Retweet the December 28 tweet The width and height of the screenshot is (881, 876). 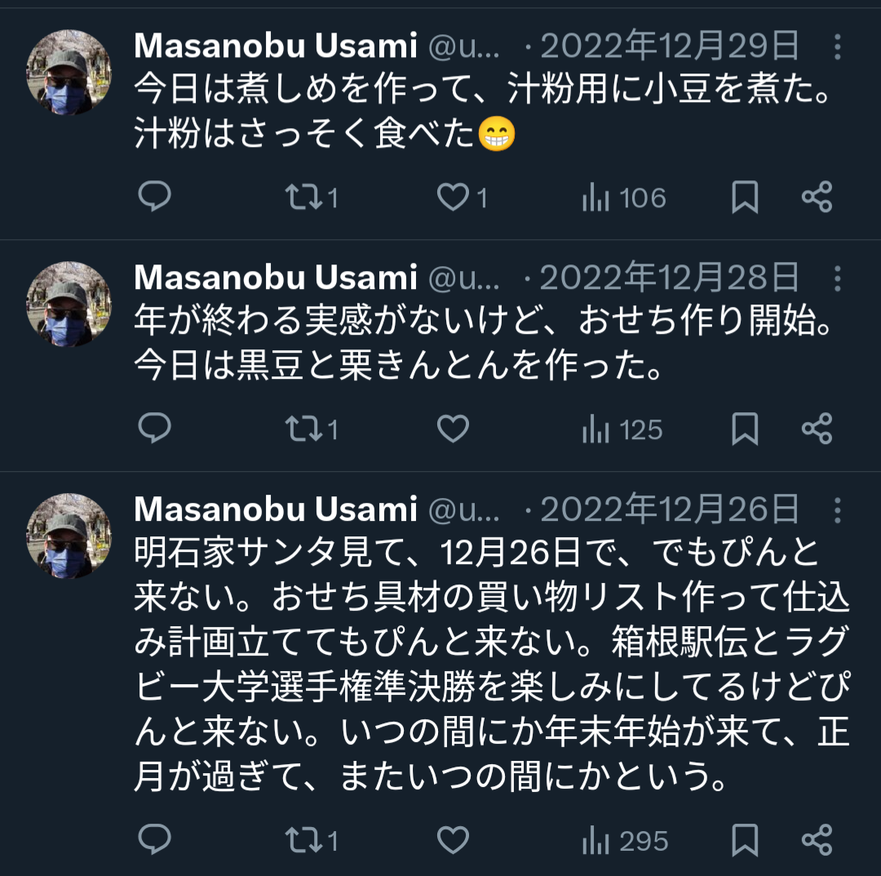click(x=312, y=429)
